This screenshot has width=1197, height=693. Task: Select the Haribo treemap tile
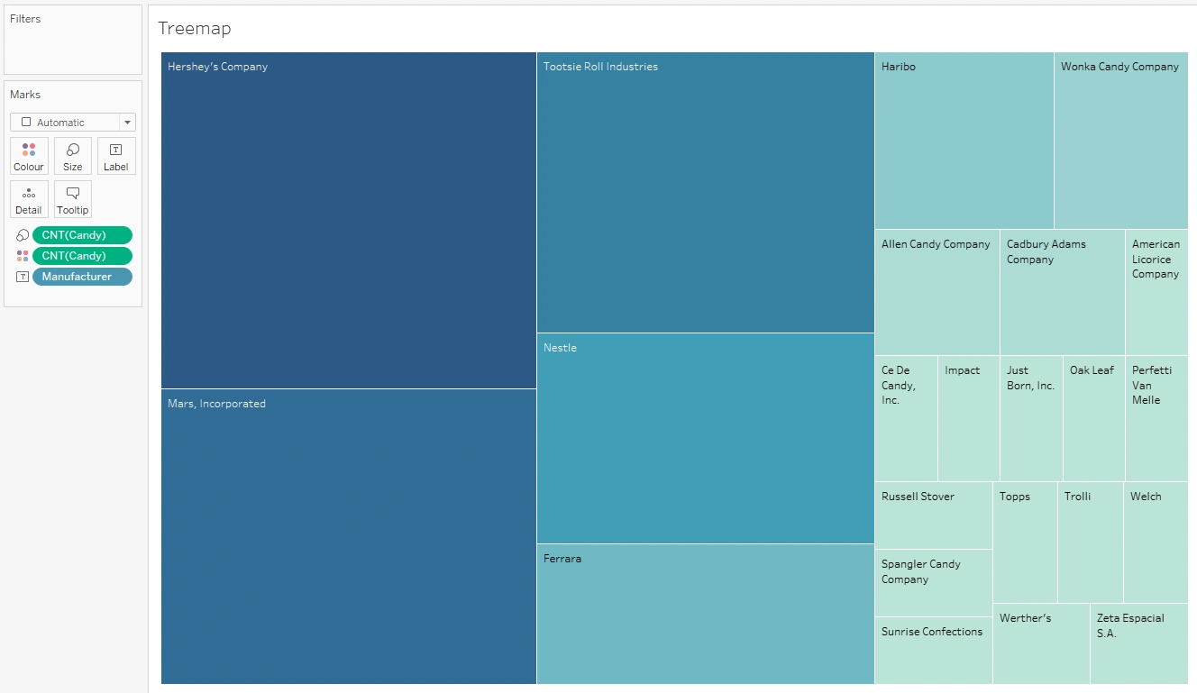point(964,141)
